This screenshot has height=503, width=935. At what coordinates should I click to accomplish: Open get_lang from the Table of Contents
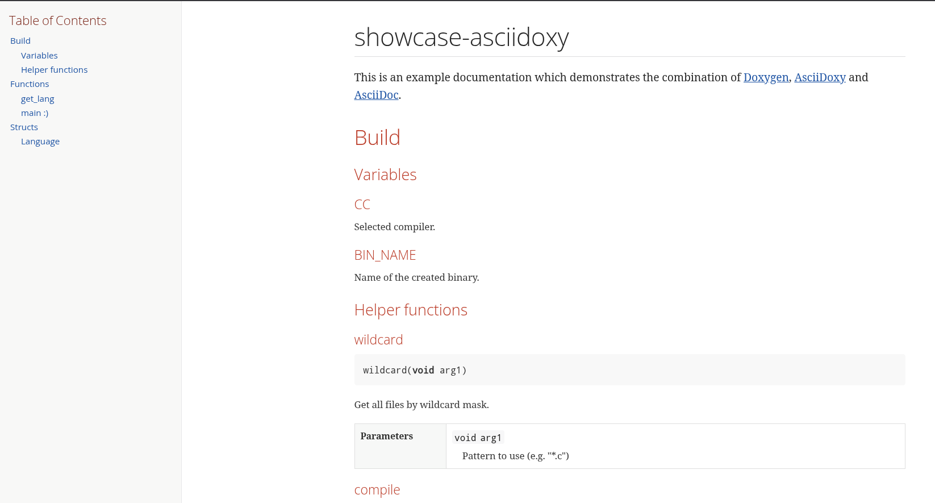[x=37, y=98]
